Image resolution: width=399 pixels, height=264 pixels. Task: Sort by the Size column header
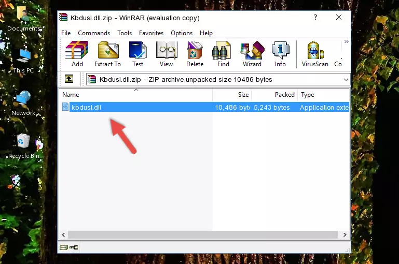232,95
